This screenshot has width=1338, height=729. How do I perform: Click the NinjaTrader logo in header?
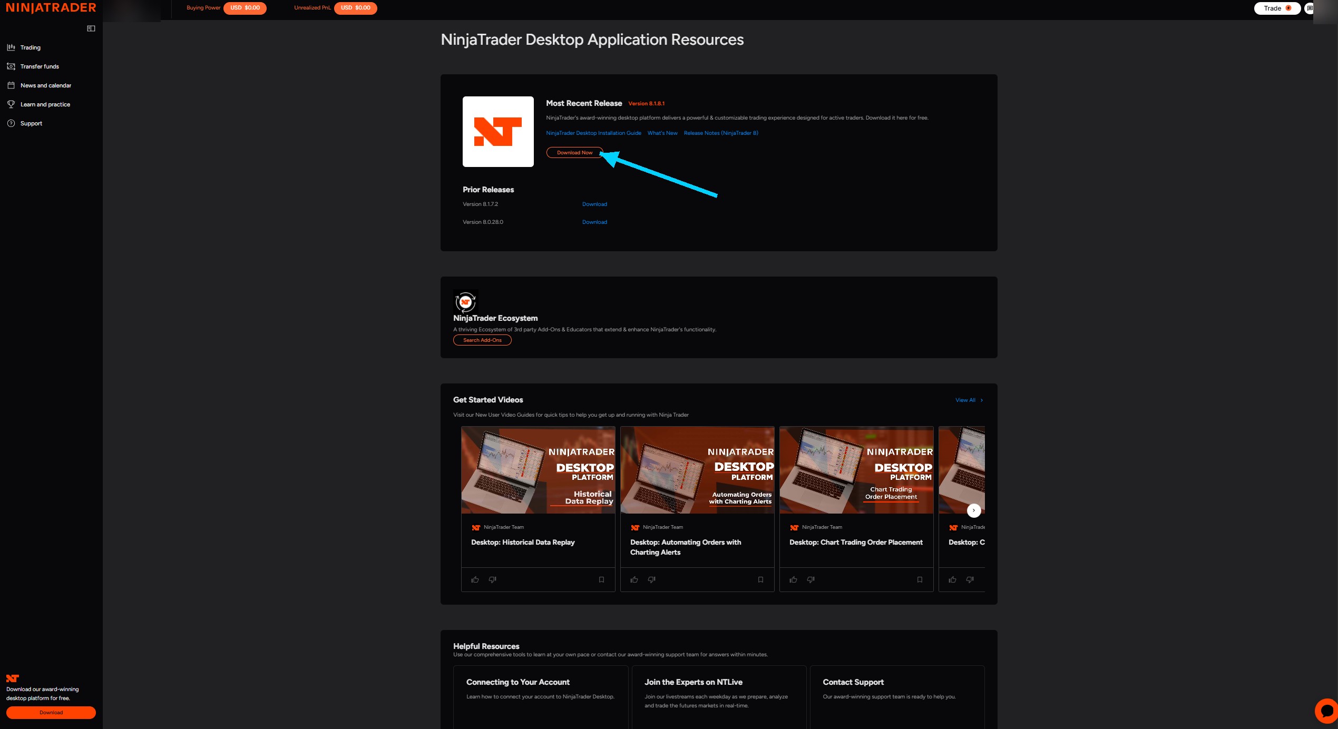[51, 8]
